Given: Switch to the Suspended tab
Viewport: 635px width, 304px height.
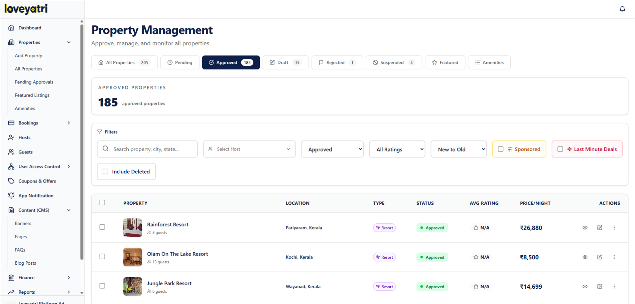Looking at the screenshot, I should tap(394, 62).
